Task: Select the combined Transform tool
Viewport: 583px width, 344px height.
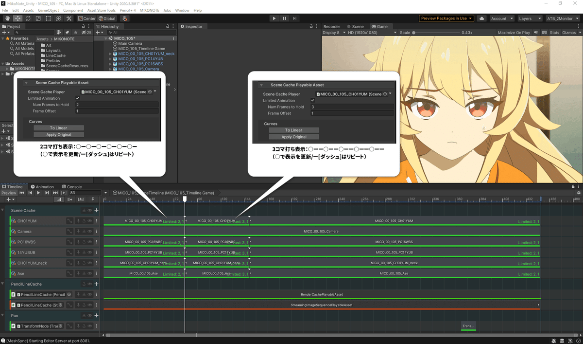Action: [58, 18]
